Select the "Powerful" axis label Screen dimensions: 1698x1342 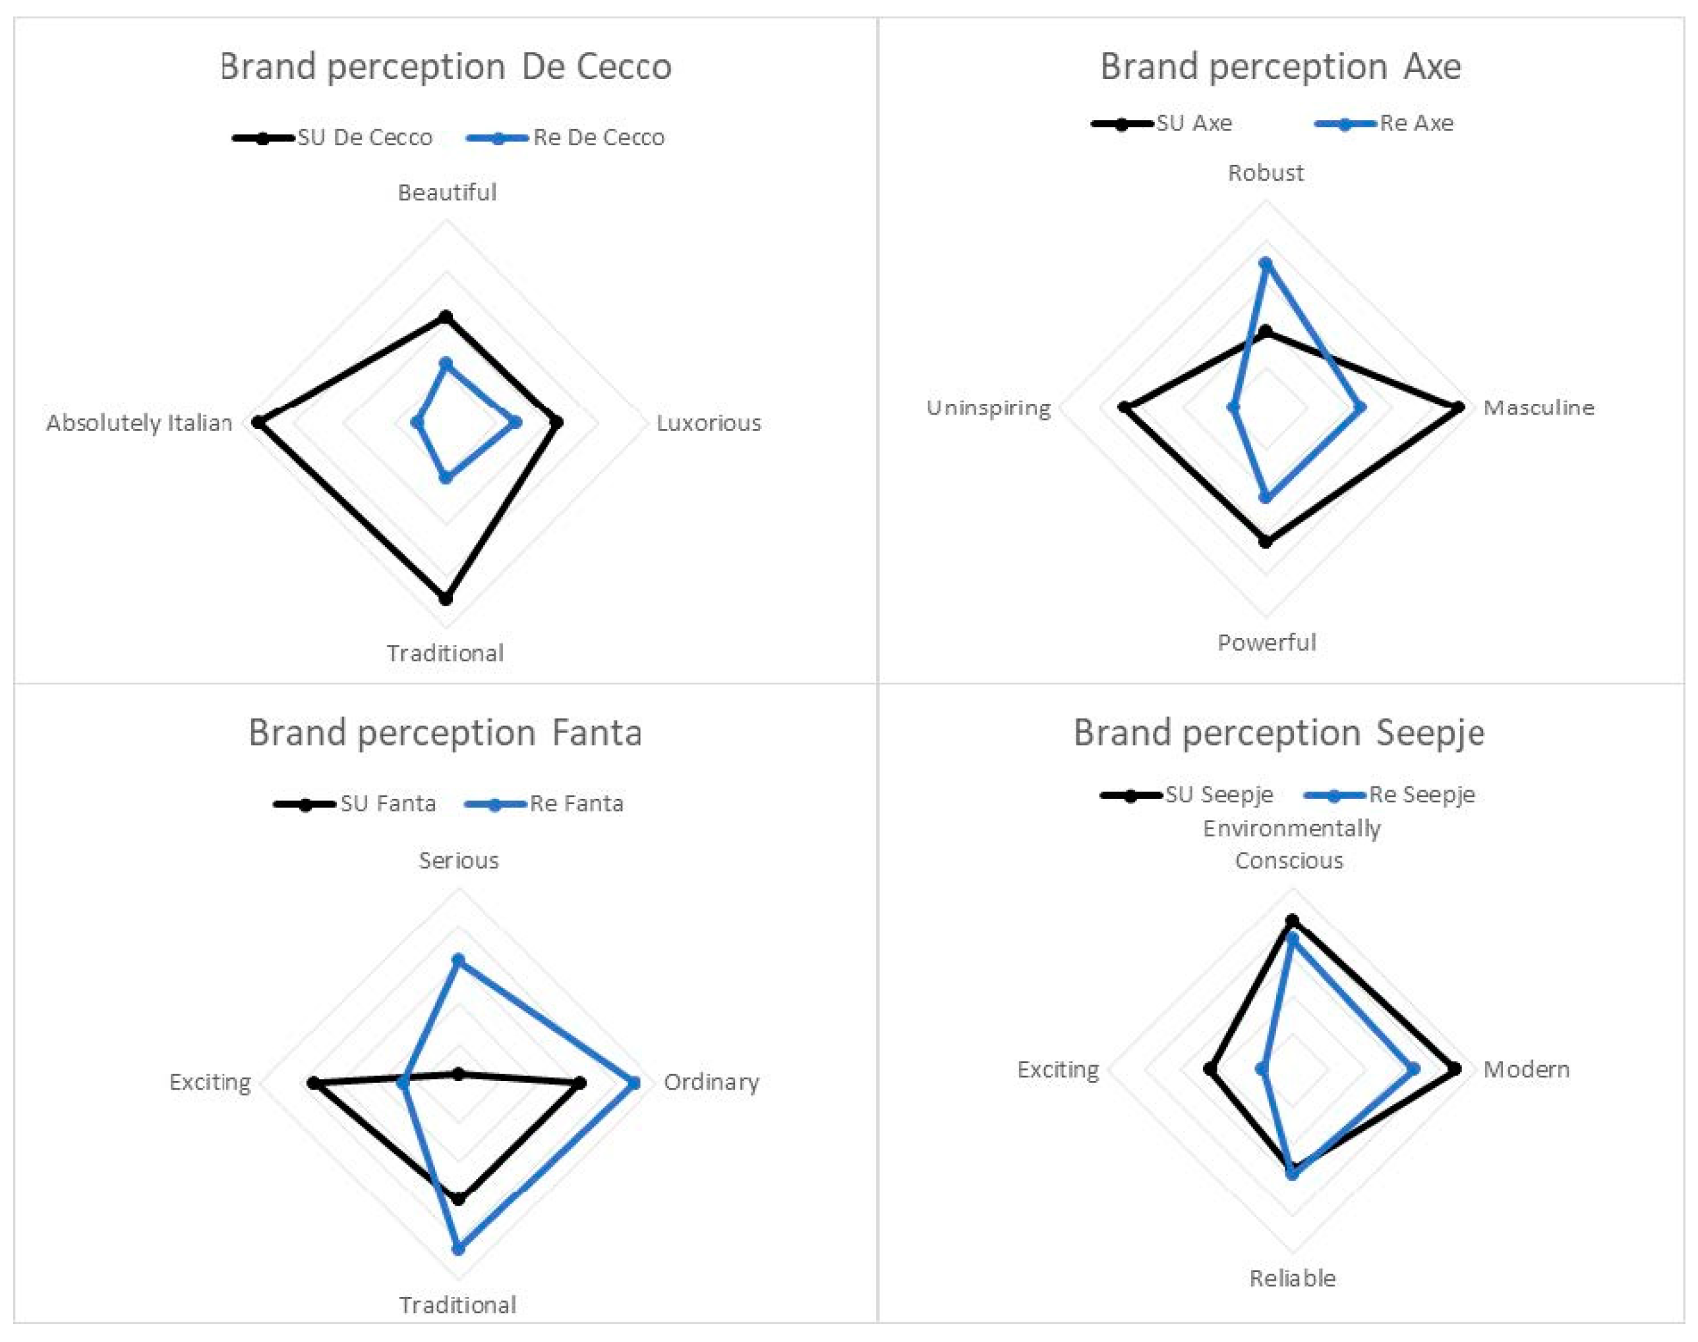click(x=1266, y=642)
